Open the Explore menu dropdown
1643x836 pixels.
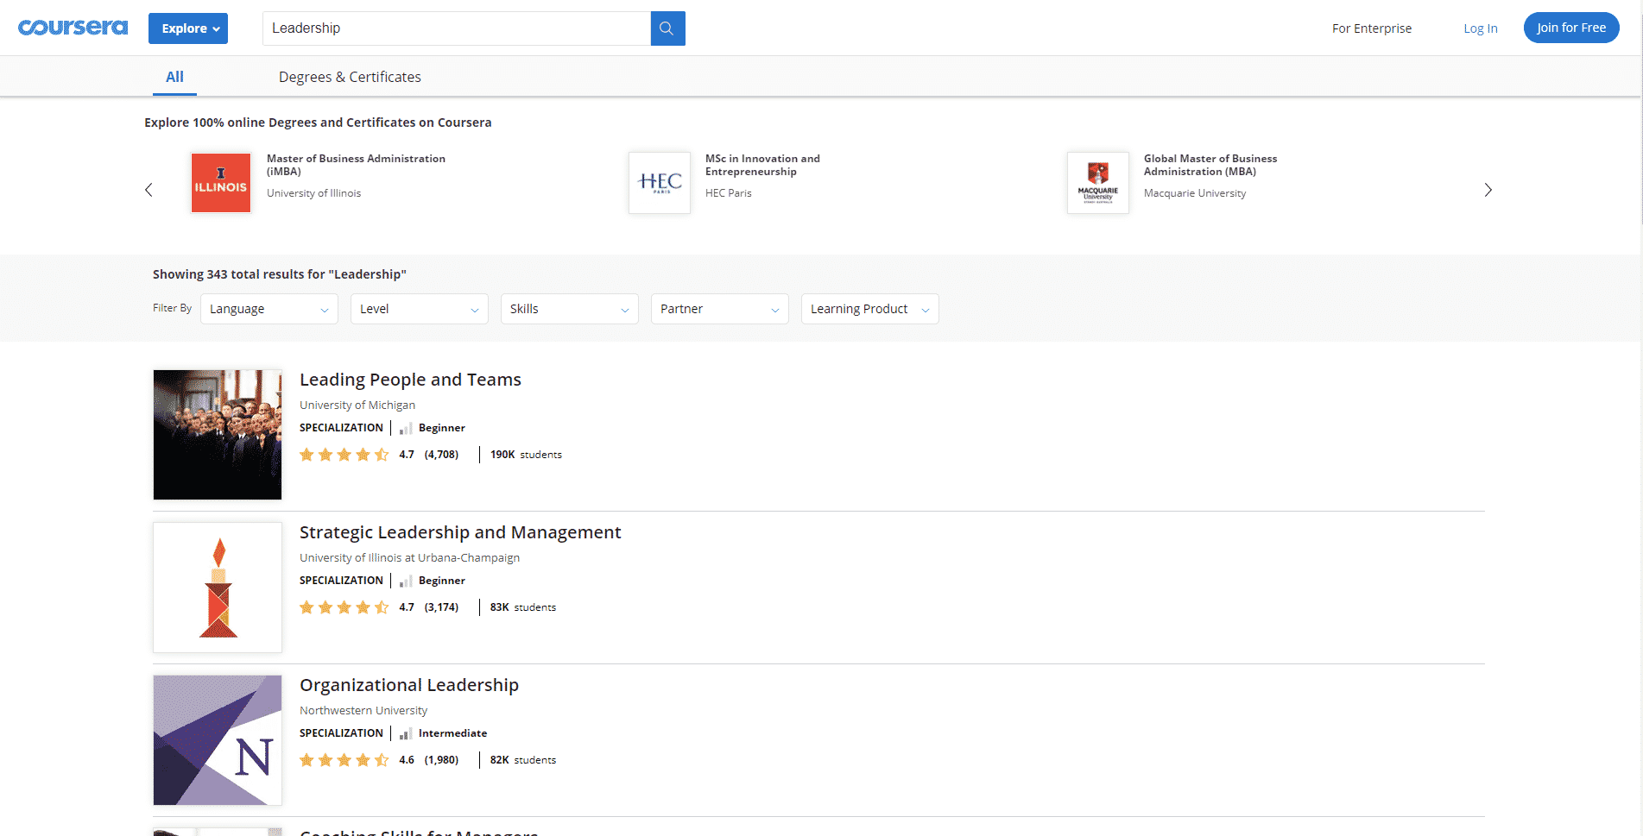(x=188, y=28)
